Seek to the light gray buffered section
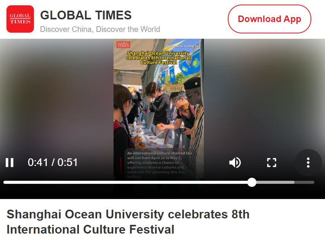 (276, 182)
